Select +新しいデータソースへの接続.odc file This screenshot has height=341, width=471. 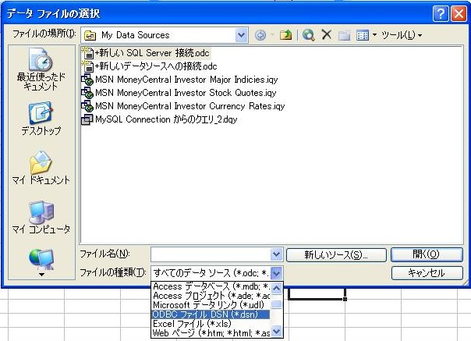pos(149,66)
